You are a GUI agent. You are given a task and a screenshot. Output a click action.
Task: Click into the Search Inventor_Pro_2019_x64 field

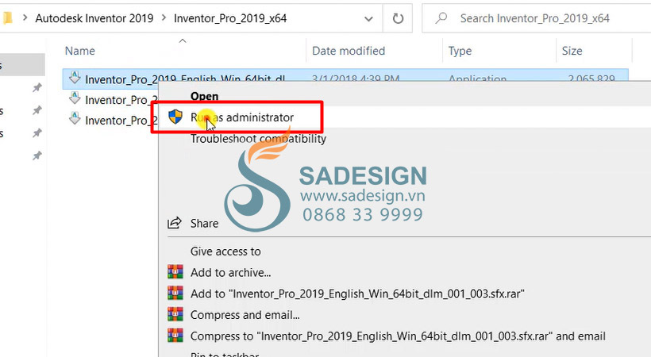[535, 18]
